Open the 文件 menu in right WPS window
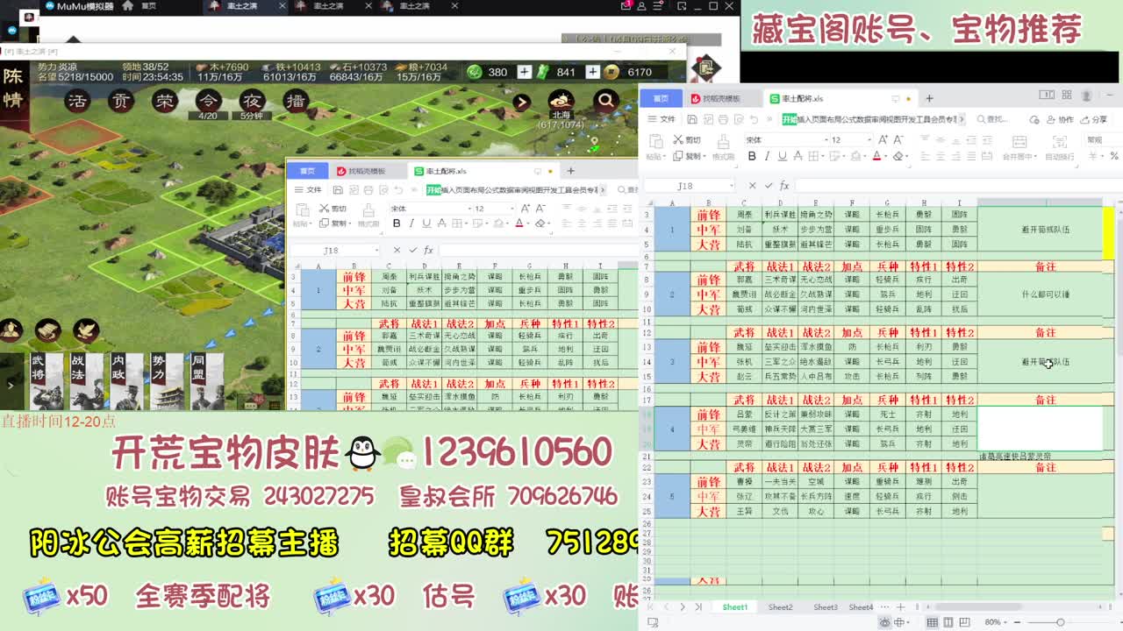1123x631 pixels. (663, 119)
